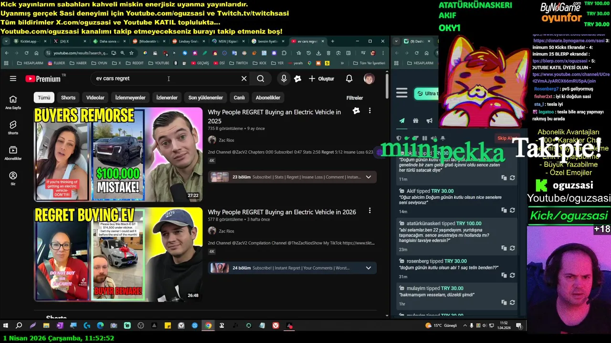The height and width of the screenshot is (343, 611).
Task: Bookmark this page with the star icon
Action: (x=131, y=53)
